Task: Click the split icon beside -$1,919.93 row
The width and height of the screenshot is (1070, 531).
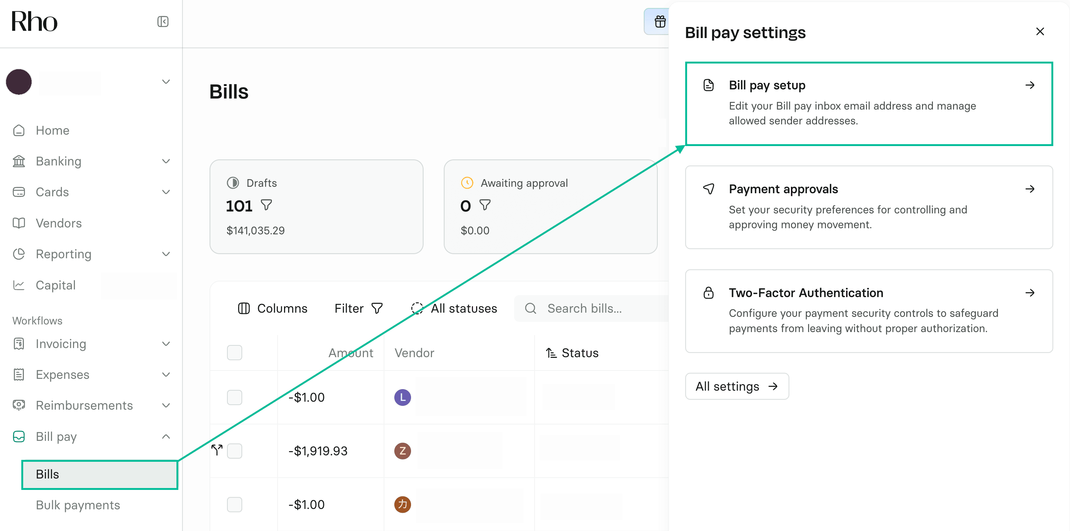Action: tap(217, 450)
